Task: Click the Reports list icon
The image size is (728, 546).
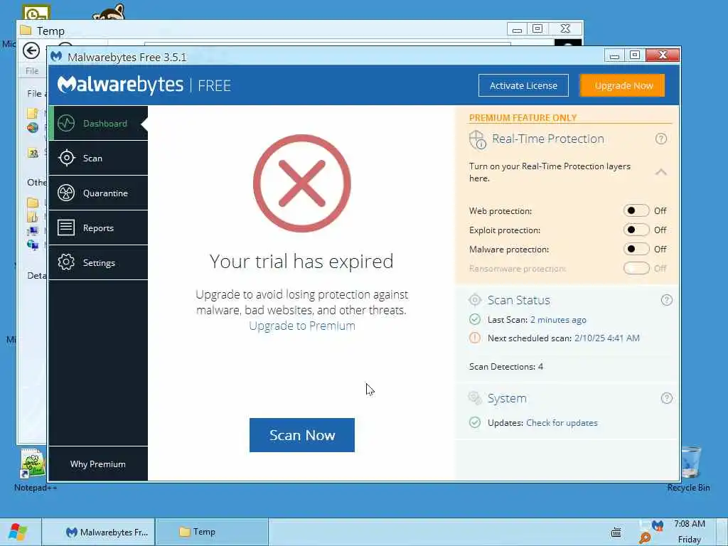Action: click(x=66, y=227)
